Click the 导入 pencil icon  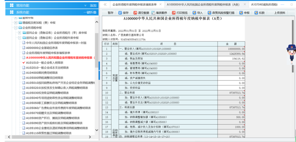194,13
